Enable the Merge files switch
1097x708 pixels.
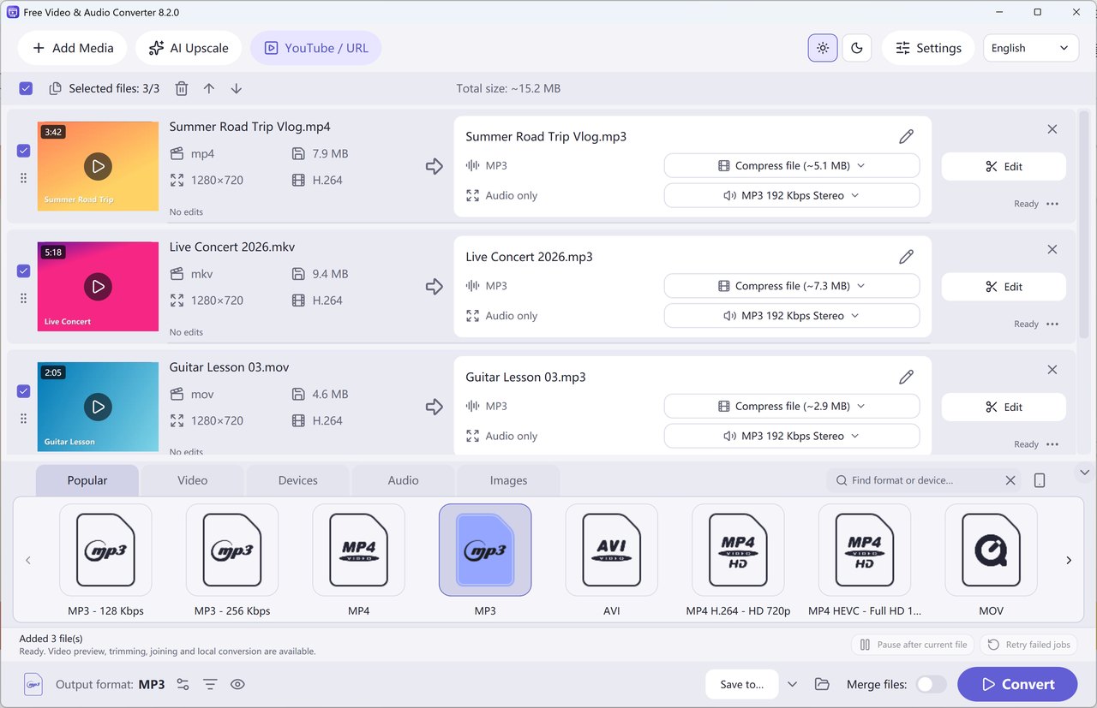click(x=932, y=684)
